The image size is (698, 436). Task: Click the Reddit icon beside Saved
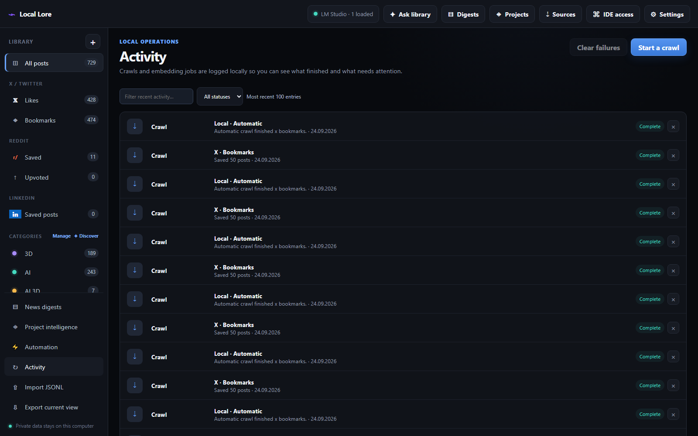(x=15, y=157)
